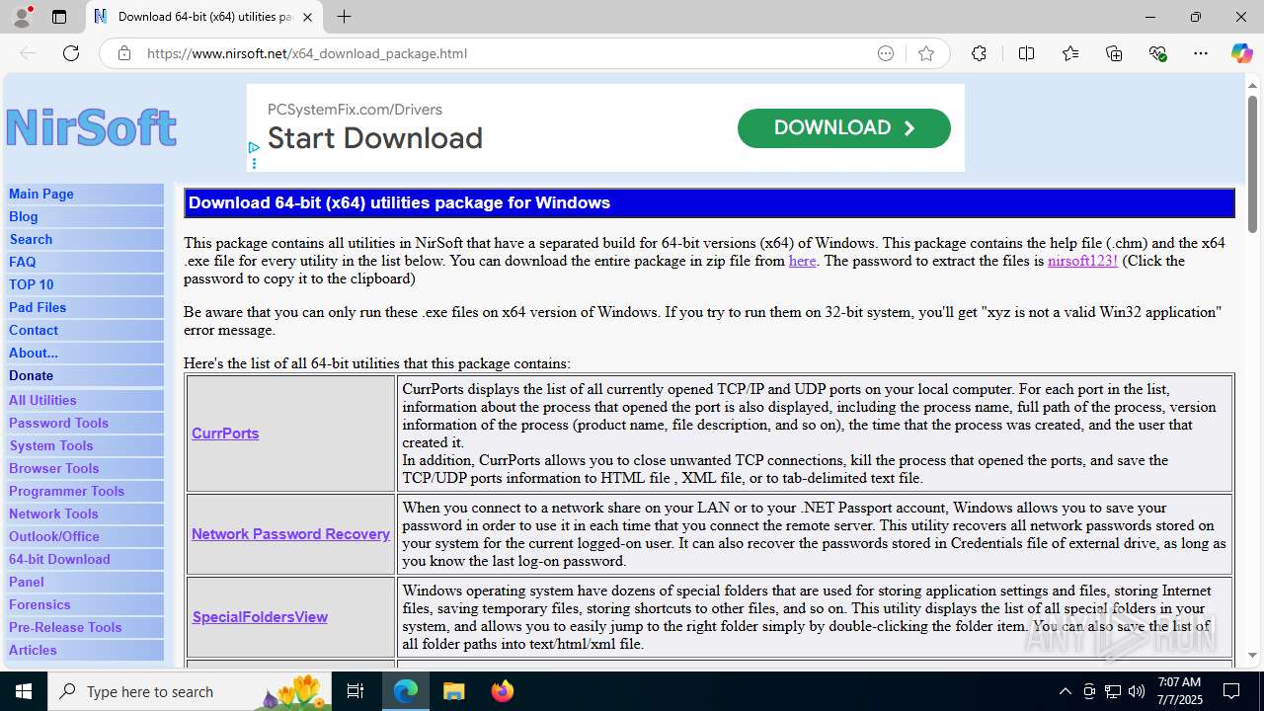This screenshot has height=711, width=1264.
Task: Open the tab actions menu icon
Action: click(59, 17)
